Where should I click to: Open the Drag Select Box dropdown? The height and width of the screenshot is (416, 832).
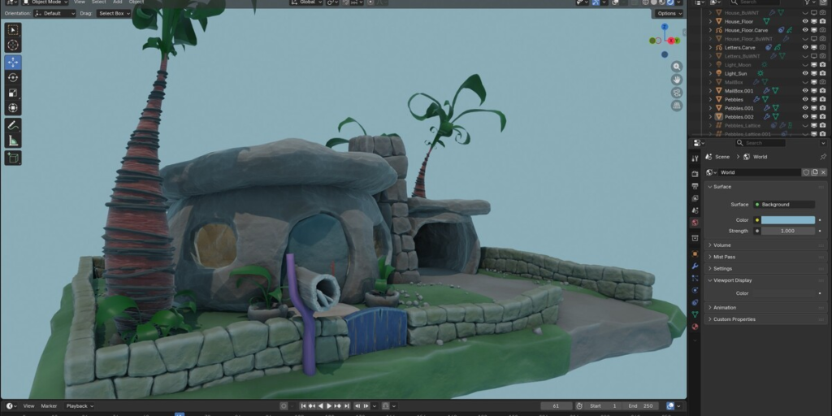[x=114, y=13]
